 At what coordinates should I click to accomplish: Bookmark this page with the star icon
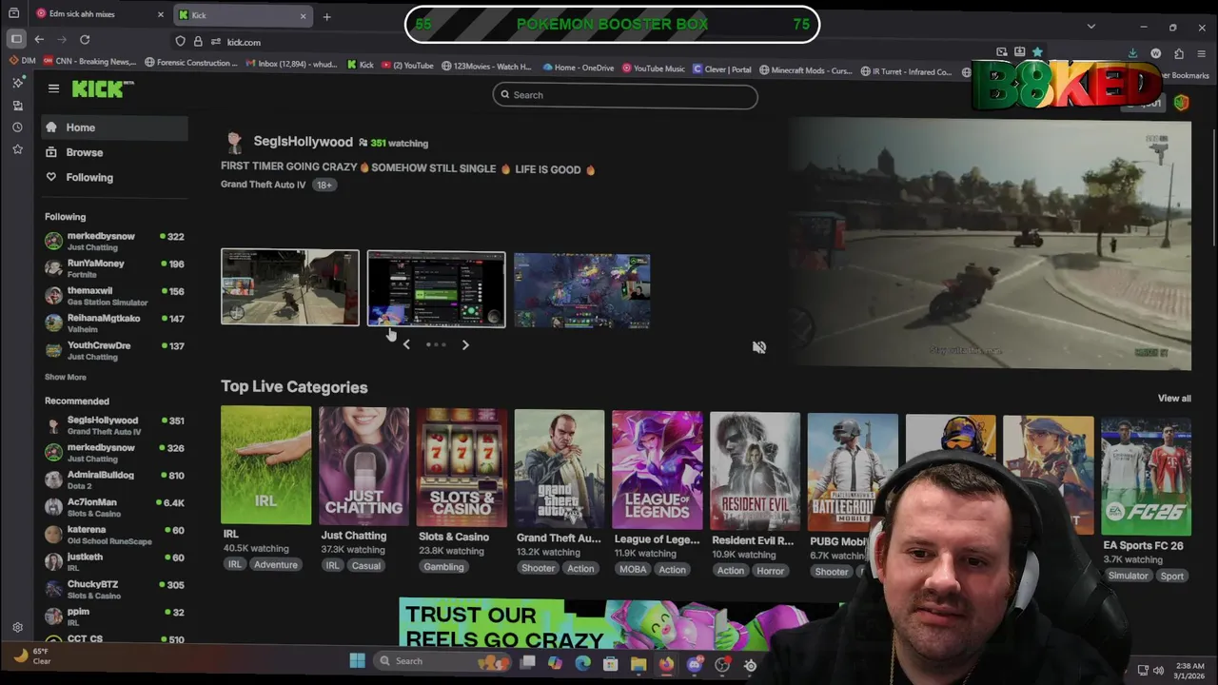coord(1037,52)
